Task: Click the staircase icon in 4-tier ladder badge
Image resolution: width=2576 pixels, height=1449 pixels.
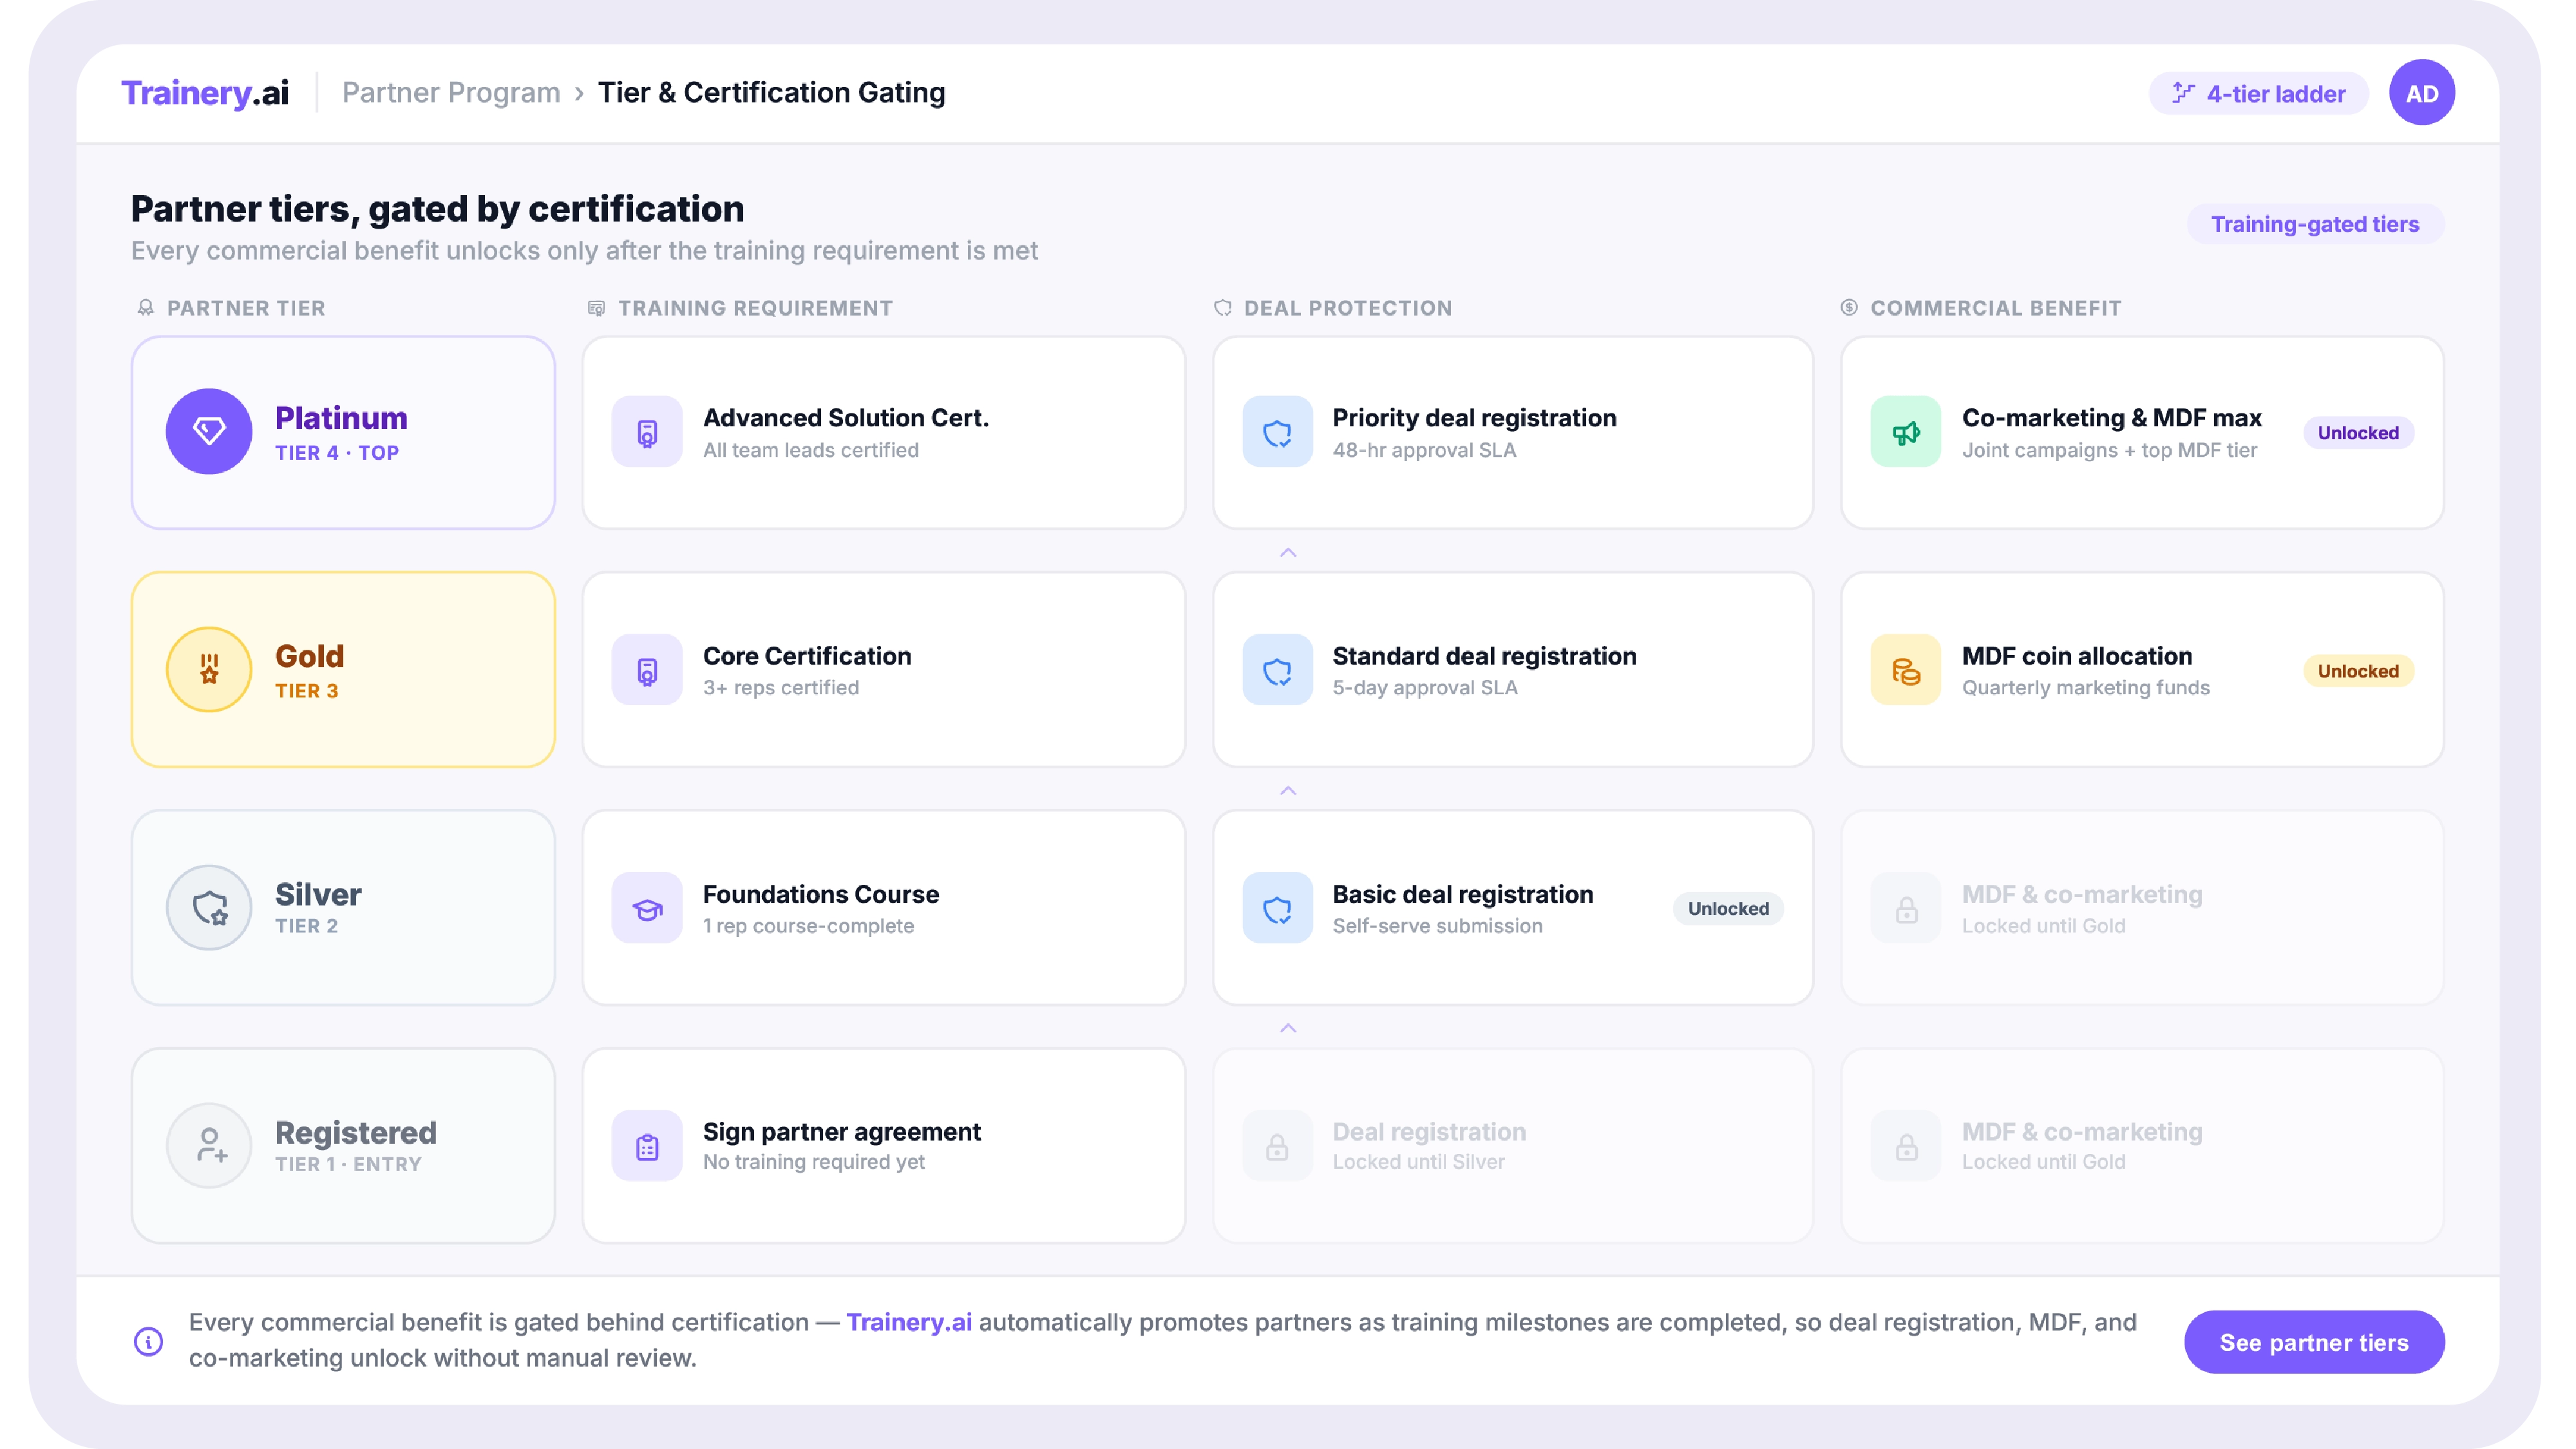Action: [x=2183, y=93]
